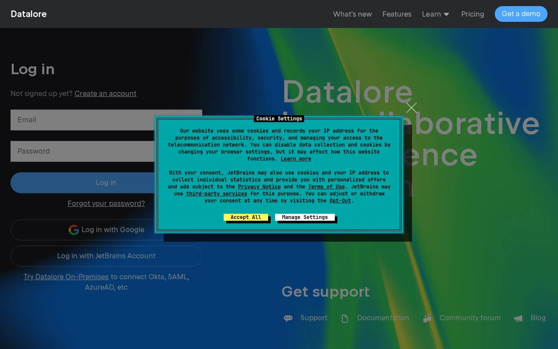Screen dimensions: 558x349
Task: Expand the Learn dropdown menu
Action: coord(436,14)
